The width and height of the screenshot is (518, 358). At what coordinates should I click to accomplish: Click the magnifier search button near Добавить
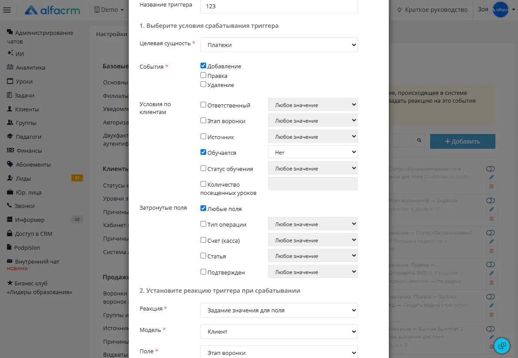click(419, 141)
